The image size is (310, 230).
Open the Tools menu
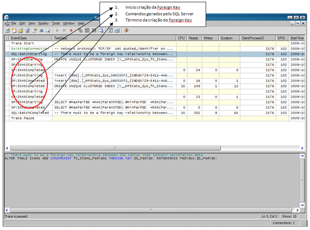coord(56,23)
